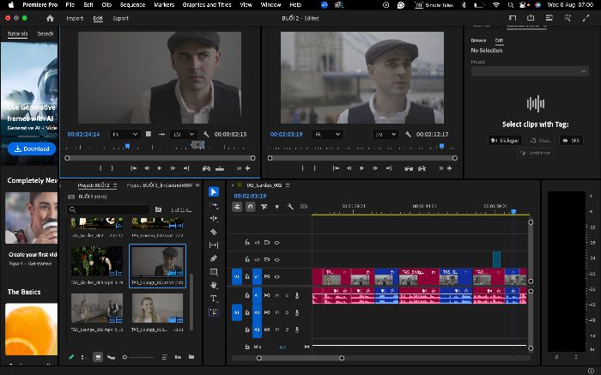The width and height of the screenshot is (601, 375).
Task: Click the Find bin icon beside search
Action: pyautogui.click(x=158, y=209)
